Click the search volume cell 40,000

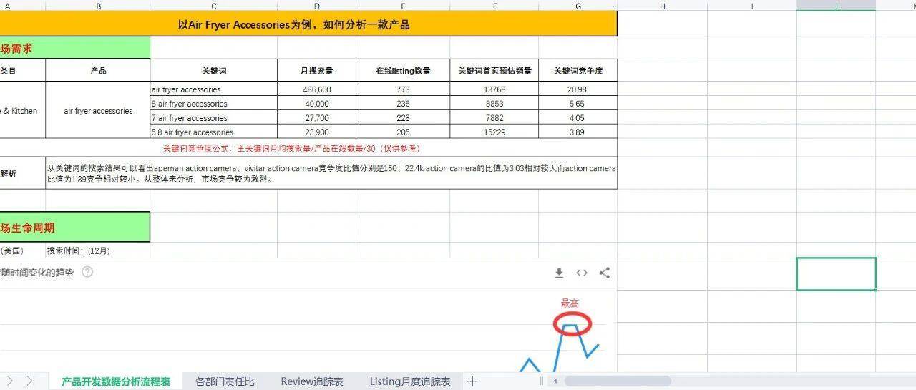[317, 104]
